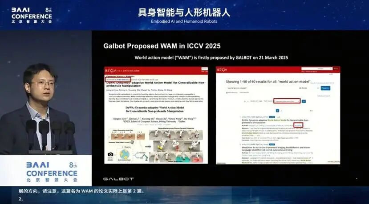369x204 pixels.
Task: Click the globe World Action Model icon
Action: pos(125,154)
